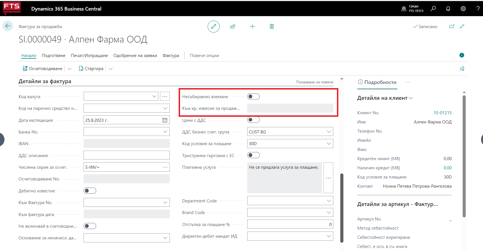The height and width of the screenshot is (251, 483).
Task: Click Наличен кредит 0,00 link
Action: click(x=448, y=168)
